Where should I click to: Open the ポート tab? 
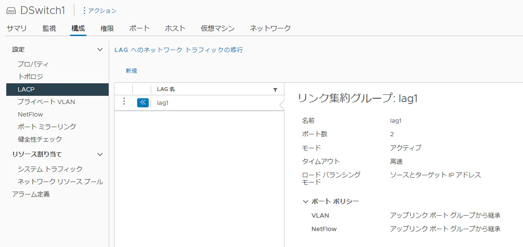point(140,28)
